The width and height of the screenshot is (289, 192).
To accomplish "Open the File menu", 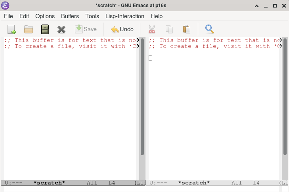I will [x=8, y=16].
